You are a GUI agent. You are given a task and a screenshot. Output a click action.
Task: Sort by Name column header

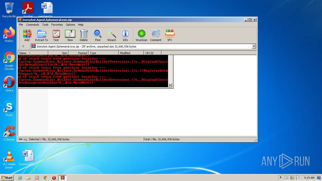click(x=33, y=53)
